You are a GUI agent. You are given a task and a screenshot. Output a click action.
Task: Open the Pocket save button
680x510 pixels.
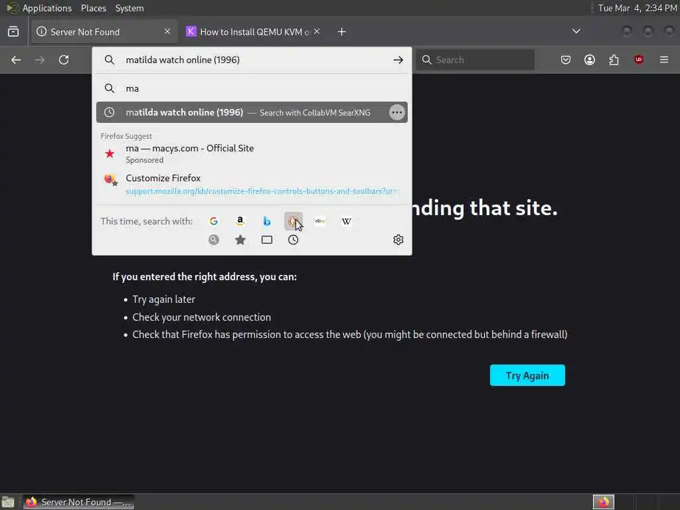click(x=566, y=60)
